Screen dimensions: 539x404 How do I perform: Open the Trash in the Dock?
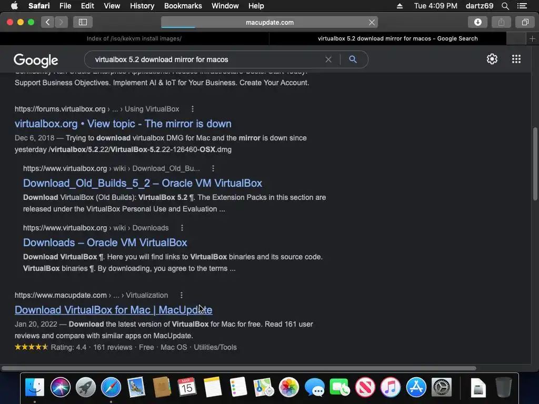click(504, 387)
